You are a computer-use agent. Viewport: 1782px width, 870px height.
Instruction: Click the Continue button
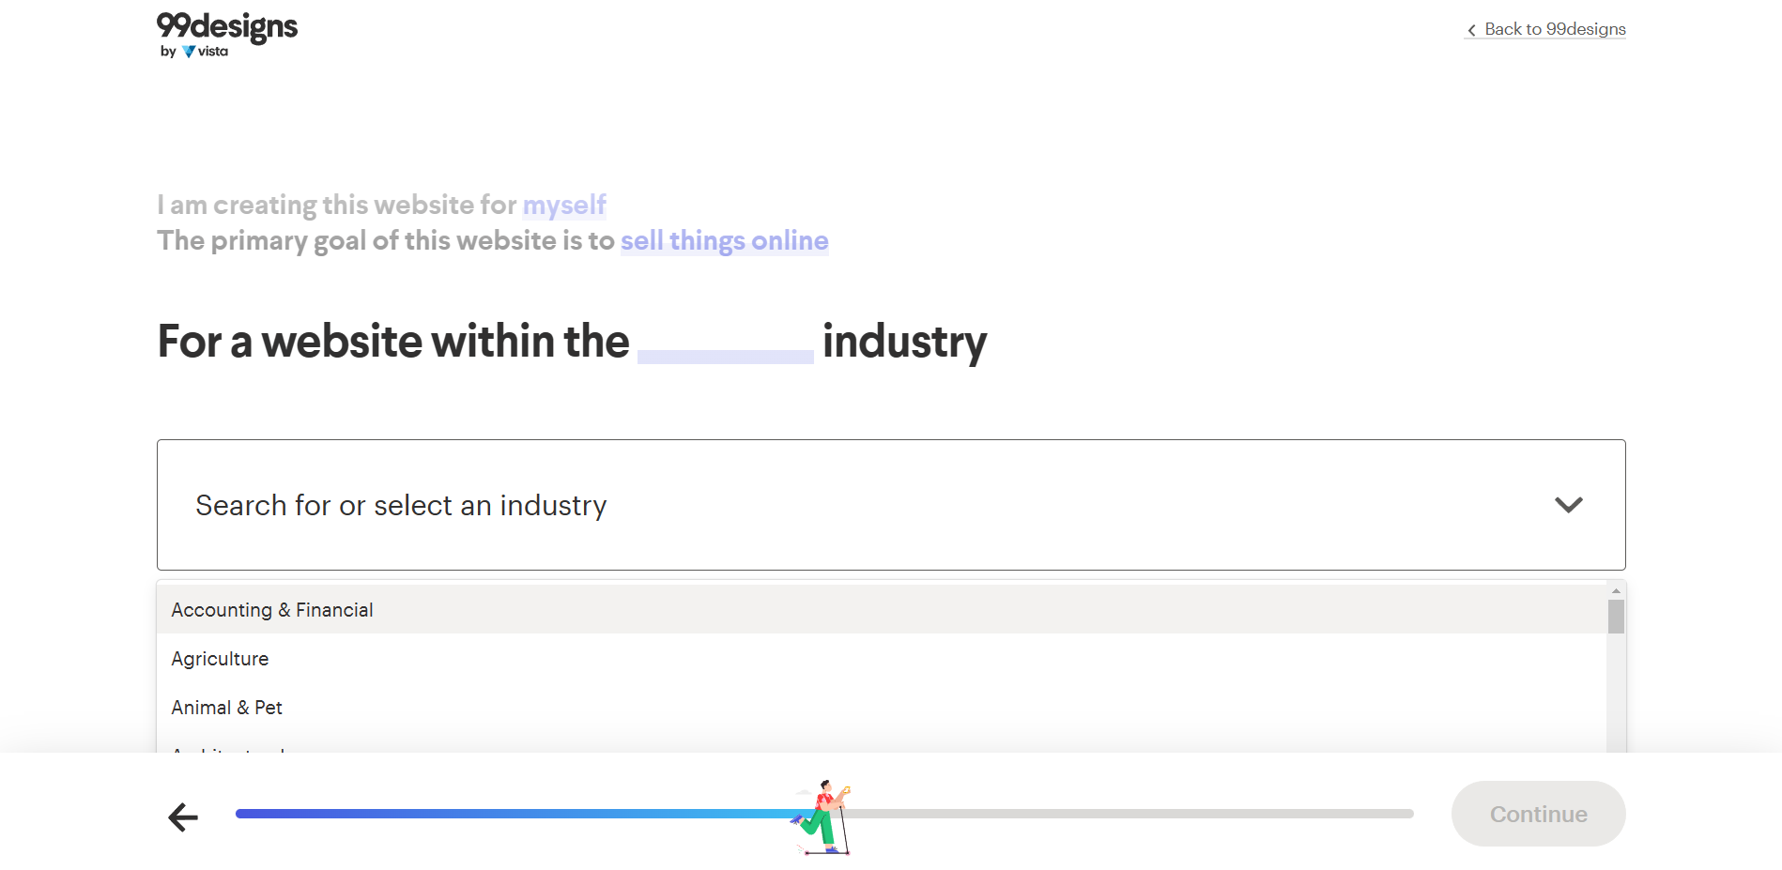[x=1538, y=814]
